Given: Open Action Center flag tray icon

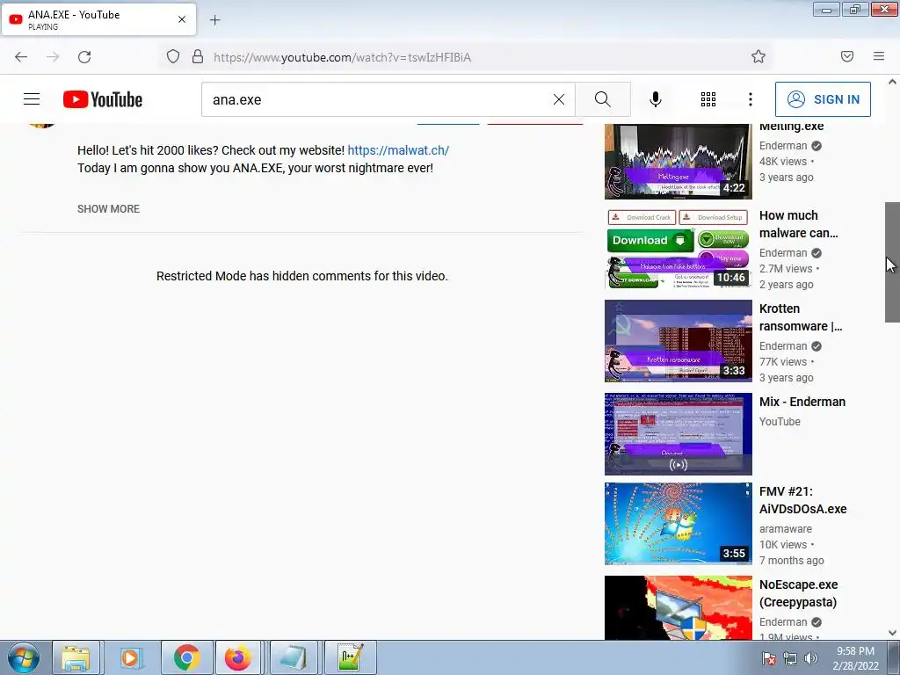Looking at the screenshot, I should 769,658.
